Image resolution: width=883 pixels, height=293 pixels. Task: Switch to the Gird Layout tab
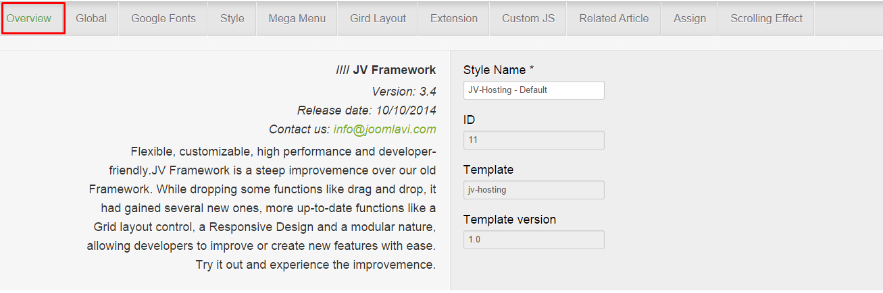point(378,18)
